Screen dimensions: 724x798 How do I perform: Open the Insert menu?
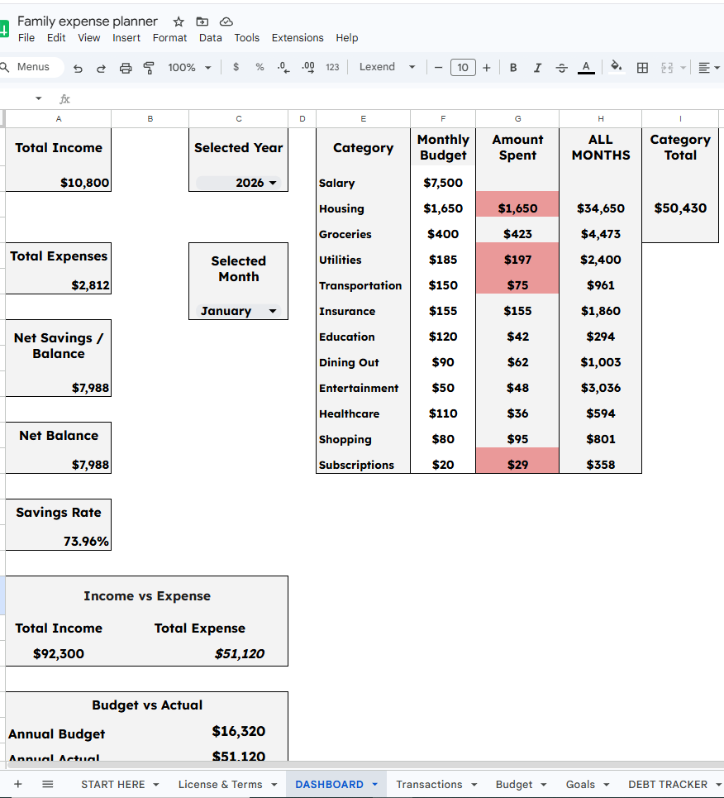coord(126,38)
